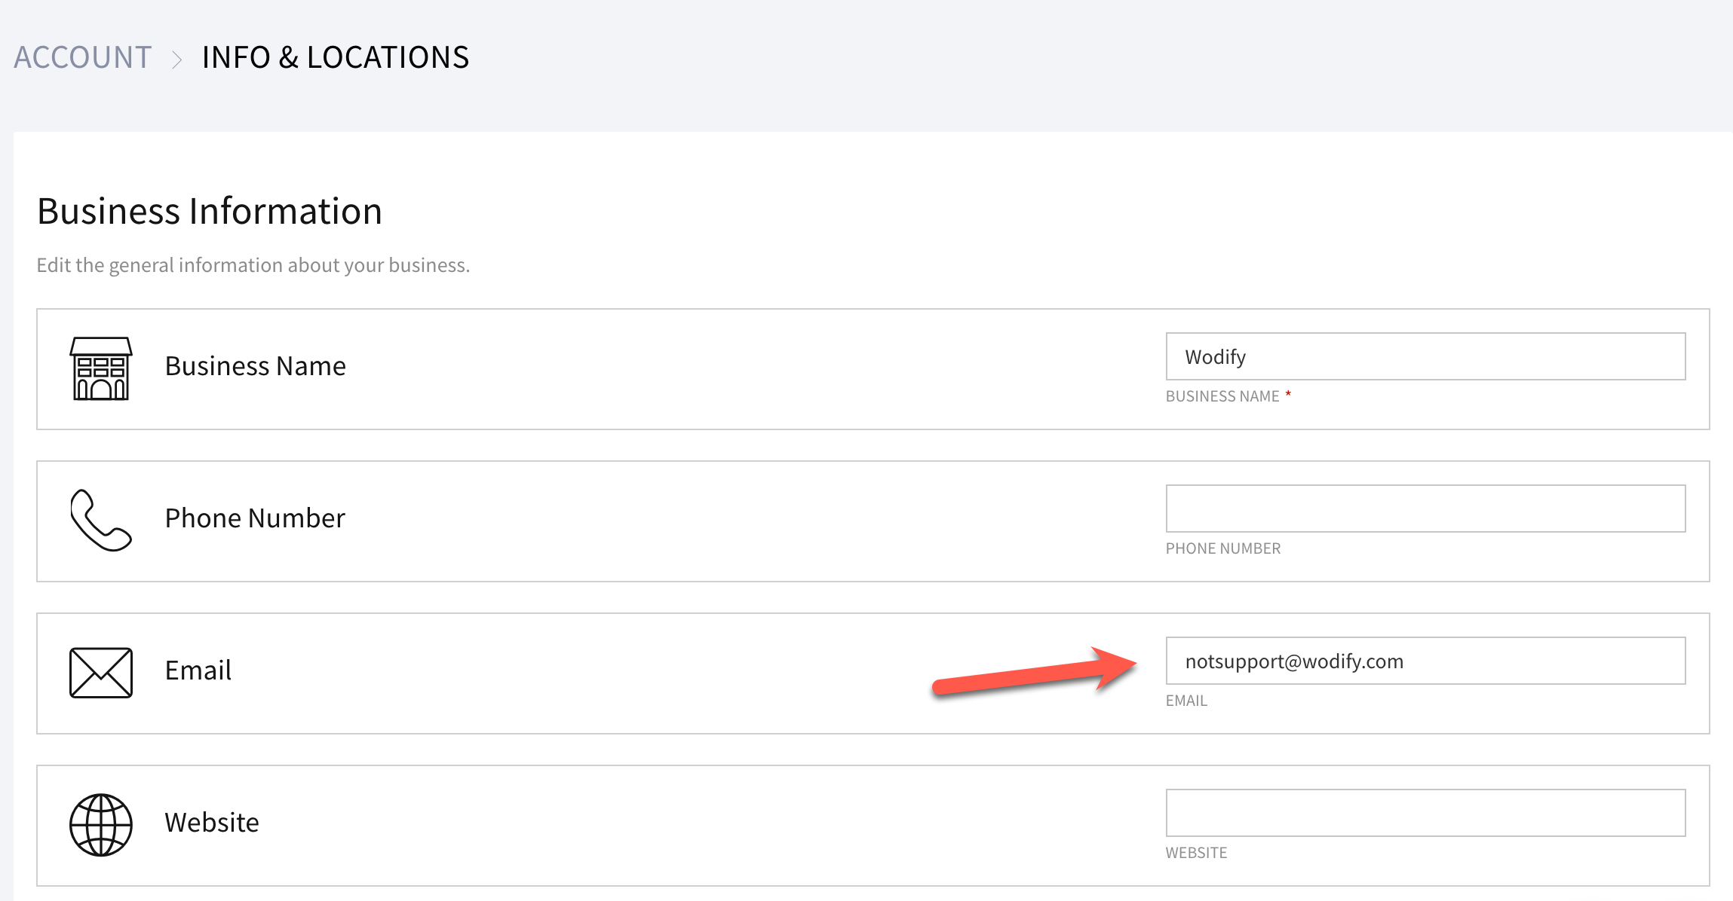Click the 'BUSINESS NAME' caption under the field

pos(1222,396)
